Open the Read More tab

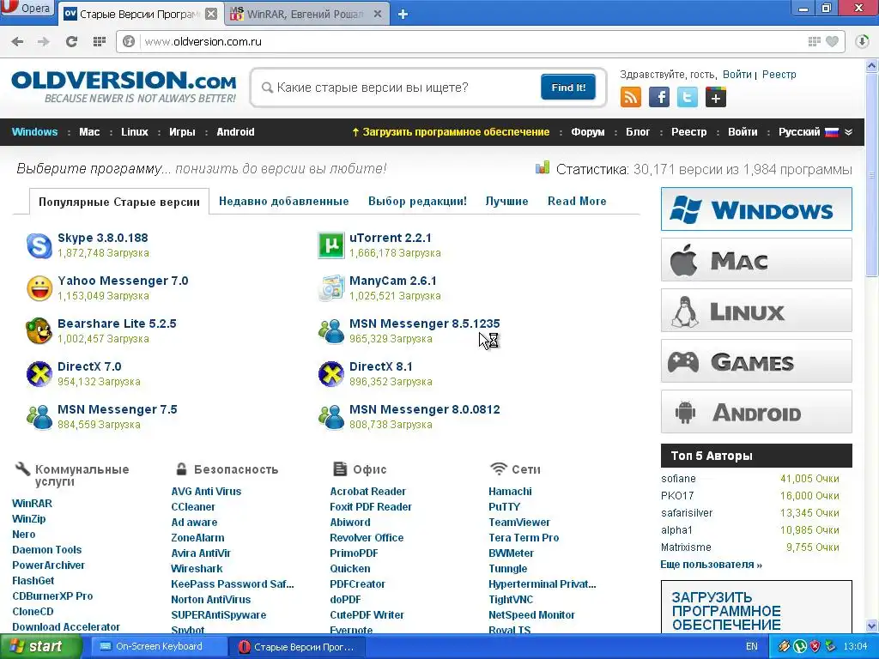click(x=577, y=201)
